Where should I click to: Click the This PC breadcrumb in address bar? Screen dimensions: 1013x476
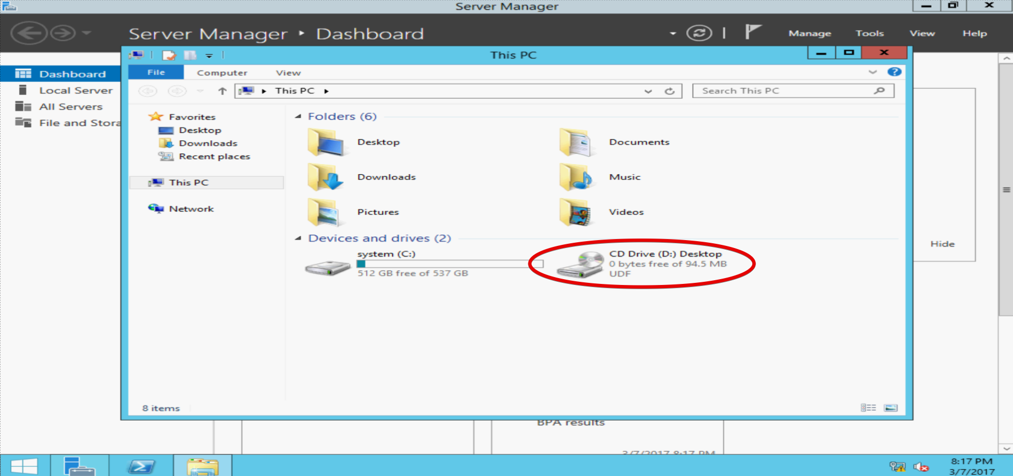click(x=295, y=91)
